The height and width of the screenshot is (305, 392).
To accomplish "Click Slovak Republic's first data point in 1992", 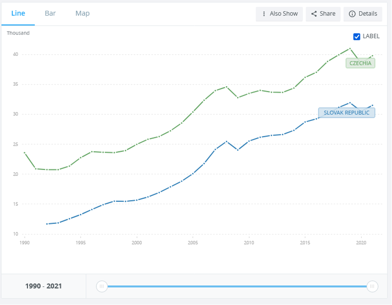I will coord(47,224).
